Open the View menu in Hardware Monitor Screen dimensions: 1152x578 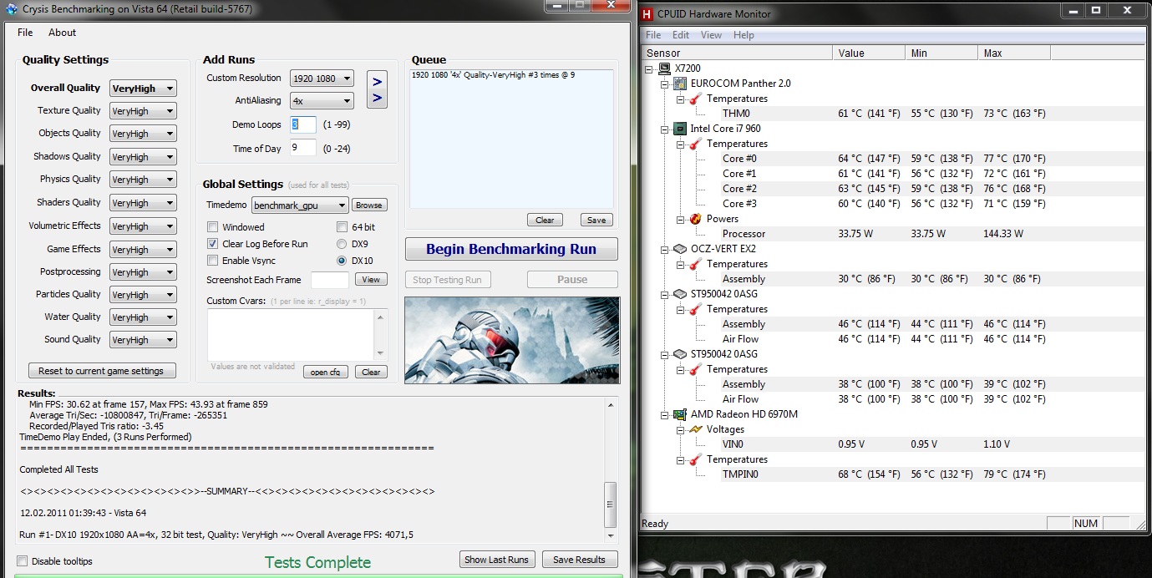[x=711, y=35]
